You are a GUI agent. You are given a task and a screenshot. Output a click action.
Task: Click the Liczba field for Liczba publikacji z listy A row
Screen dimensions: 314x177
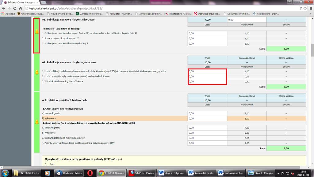(207, 71)
